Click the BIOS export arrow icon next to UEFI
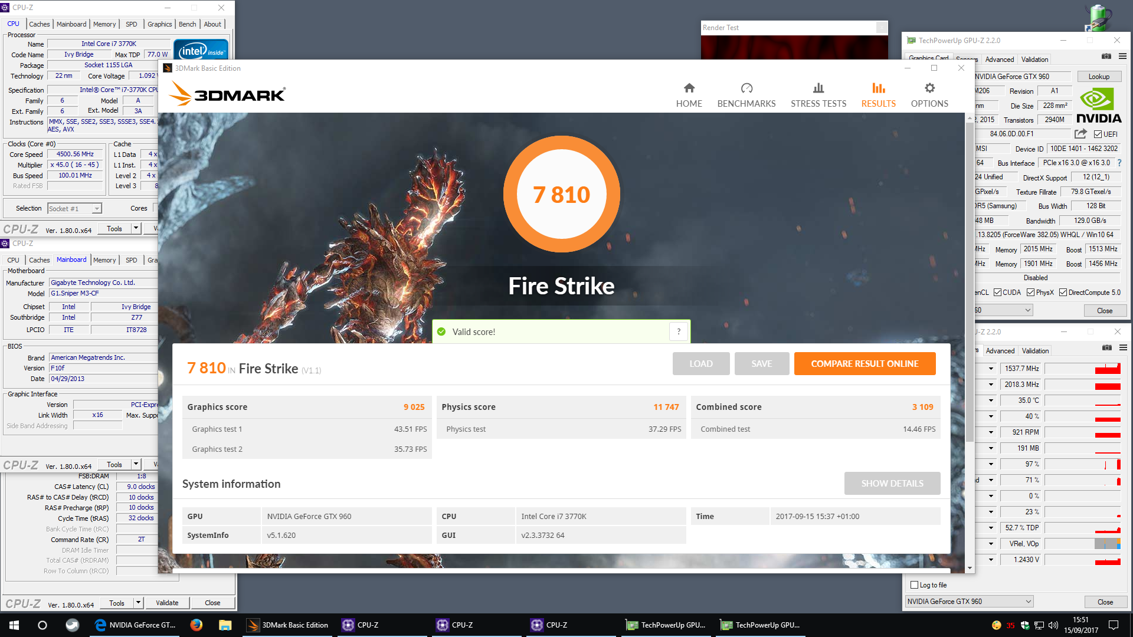 click(1080, 134)
